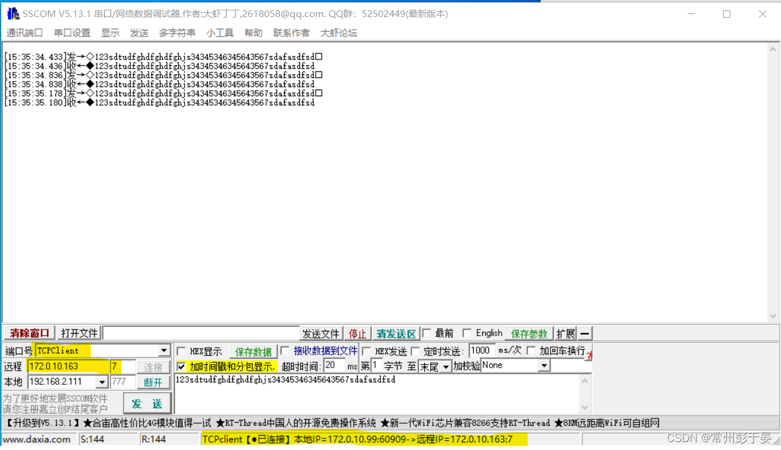Send the data using 发 送 button
Screen dimensions: 781x450
[148, 403]
